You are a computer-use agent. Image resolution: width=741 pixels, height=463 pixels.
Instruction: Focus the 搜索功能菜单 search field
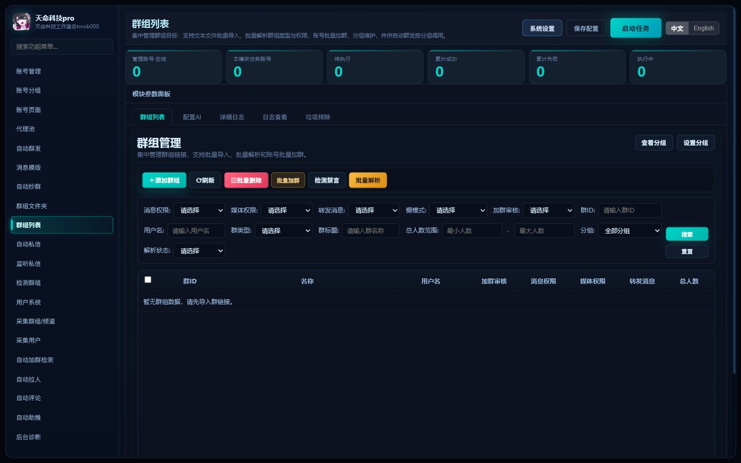(62, 47)
